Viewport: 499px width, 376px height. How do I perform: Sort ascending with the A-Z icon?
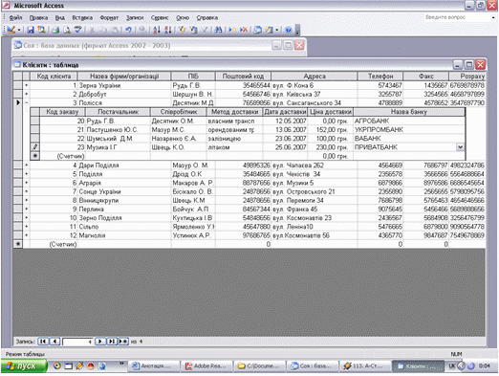(156, 30)
